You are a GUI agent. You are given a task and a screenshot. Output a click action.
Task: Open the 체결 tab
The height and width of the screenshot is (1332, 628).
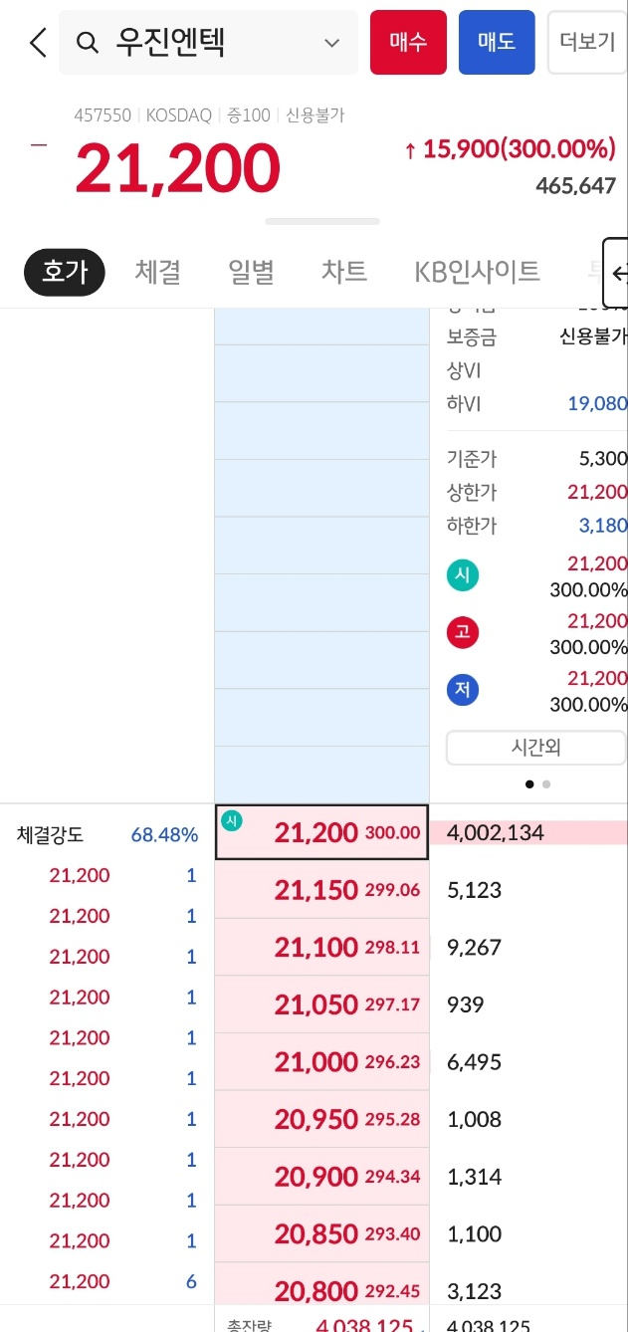(x=156, y=271)
